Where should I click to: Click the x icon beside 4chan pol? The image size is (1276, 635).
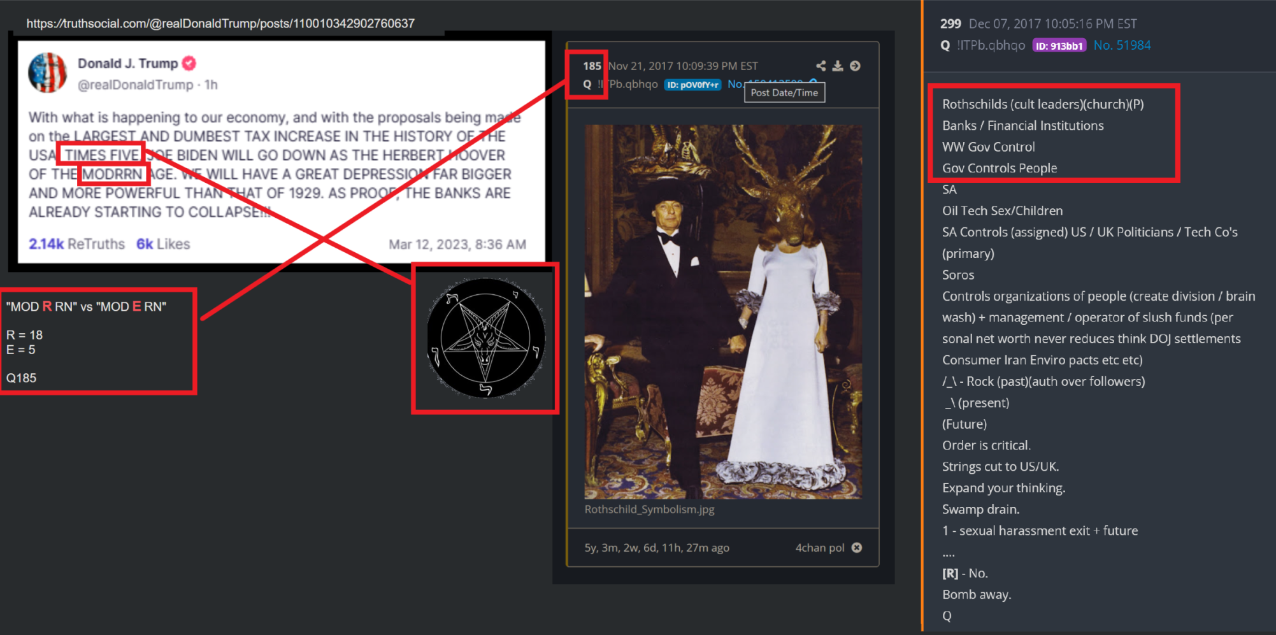pyautogui.click(x=857, y=548)
